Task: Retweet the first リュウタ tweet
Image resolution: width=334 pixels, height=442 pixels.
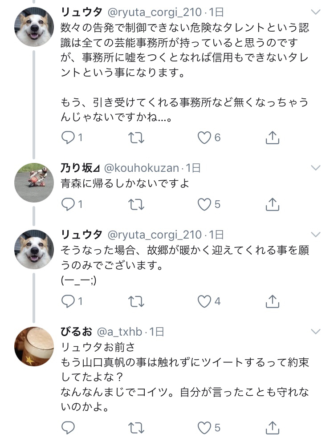Action: (136, 138)
